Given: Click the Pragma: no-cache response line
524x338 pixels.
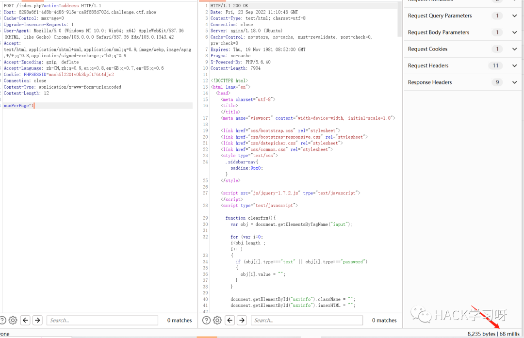Looking at the screenshot, I should [x=230, y=56].
